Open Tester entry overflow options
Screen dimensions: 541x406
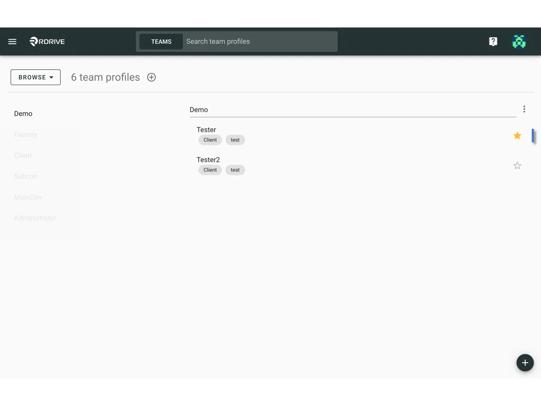pos(524,135)
